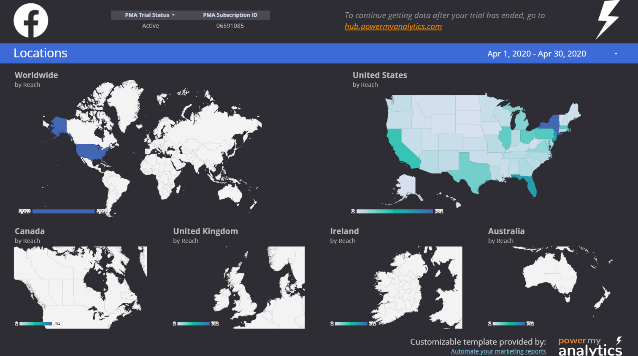Click Greenland on the Worldwide map

click(x=125, y=103)
